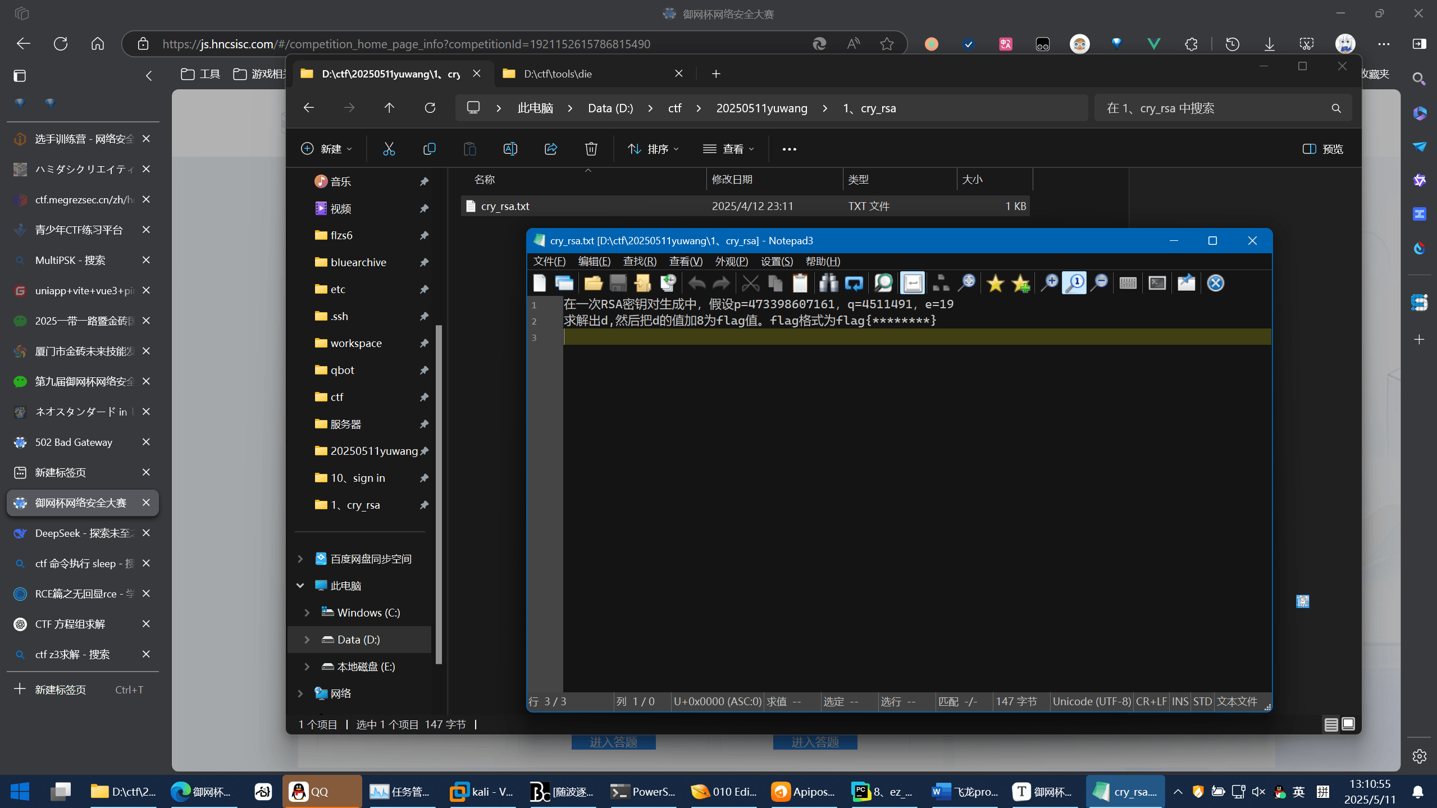Click the Find binoculars icon in Notepad3
Viewport: 1437px width, 808px height.
828,283
